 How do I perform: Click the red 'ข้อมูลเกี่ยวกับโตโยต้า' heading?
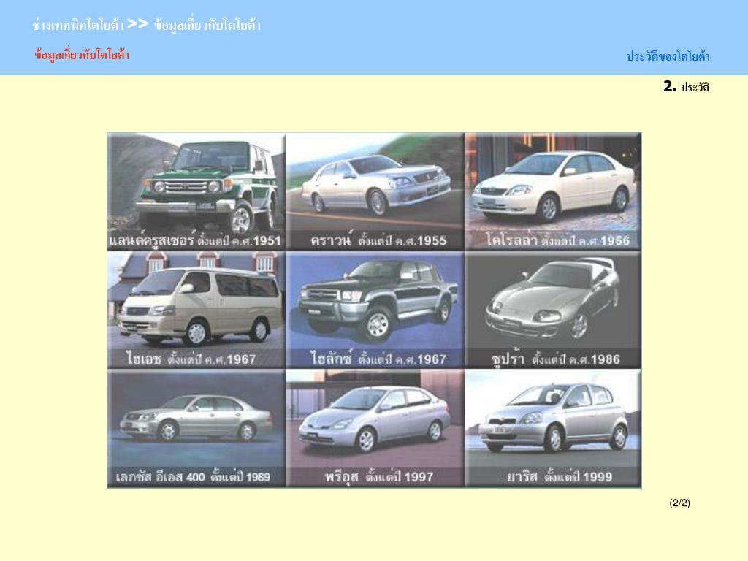coord(82,55)
